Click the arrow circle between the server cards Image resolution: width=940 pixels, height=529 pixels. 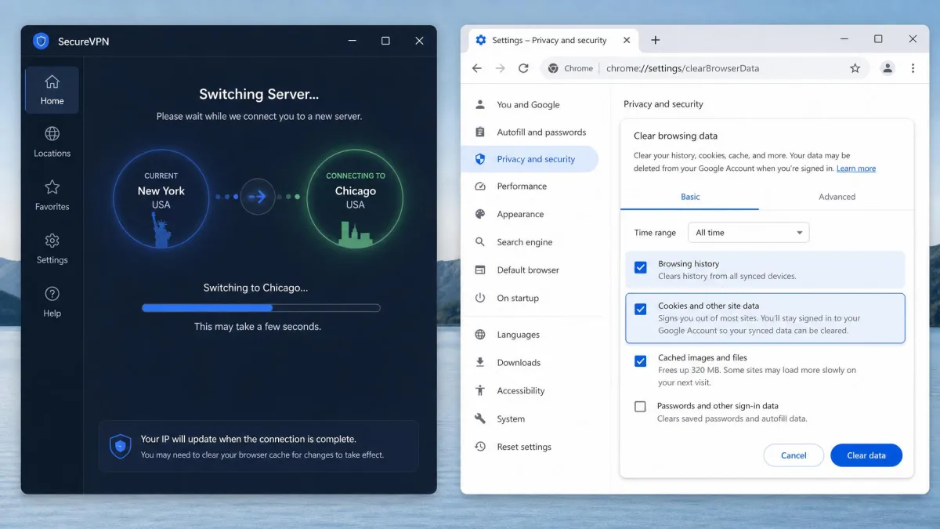(258, 197)
